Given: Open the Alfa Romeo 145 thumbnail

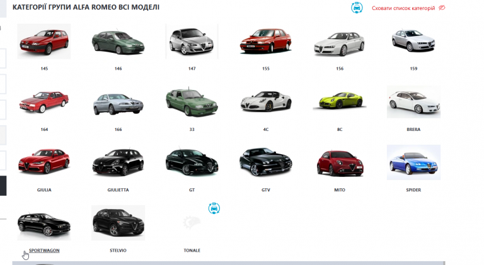Looking at the screenshot, I should point(44,42).
